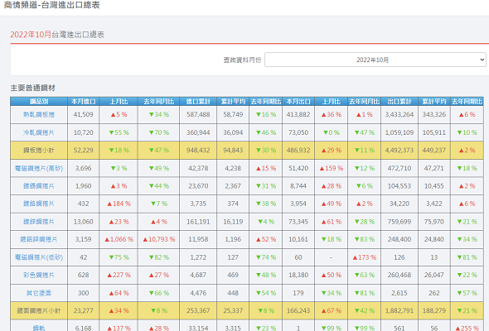489x331 pixels.
Task: Select the 1,882,791 subtotal cumulative export cell
Action: point(399,311)
